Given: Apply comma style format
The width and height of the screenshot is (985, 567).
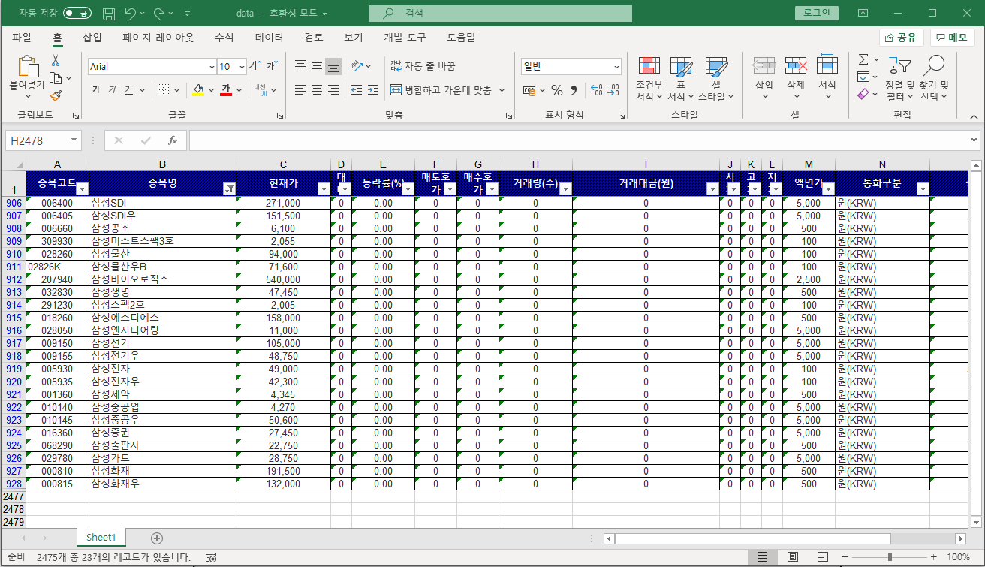Looking at the screenshot, I should (x=574, y=90).
